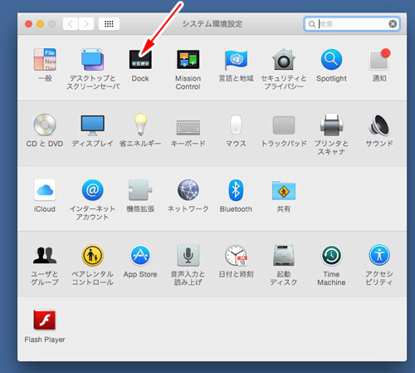Go forward with the right chevron button
415x373 pixels.
pyautogui.click(x=86, y=24)
